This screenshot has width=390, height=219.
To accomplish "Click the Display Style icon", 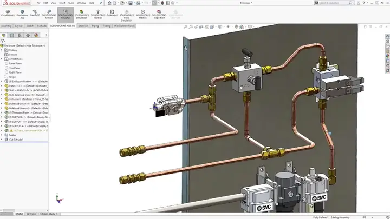I will click(x=220, y=27).
